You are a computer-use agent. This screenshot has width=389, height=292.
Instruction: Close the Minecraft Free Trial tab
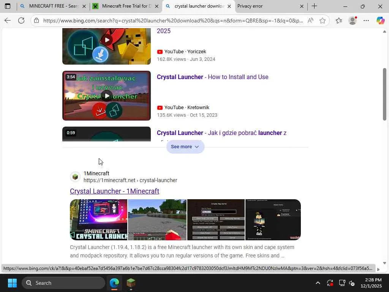click(x=157, y=6)
